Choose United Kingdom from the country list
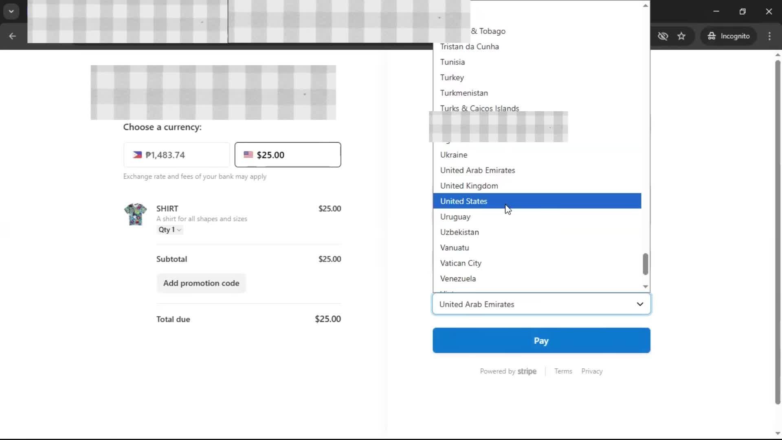Image resolution: width=782 pixels, height=440 pixels. 469,186
